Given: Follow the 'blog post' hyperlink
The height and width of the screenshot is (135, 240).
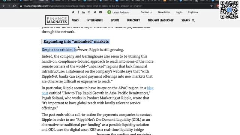Looking at the screenshot, I should [150, 88].
